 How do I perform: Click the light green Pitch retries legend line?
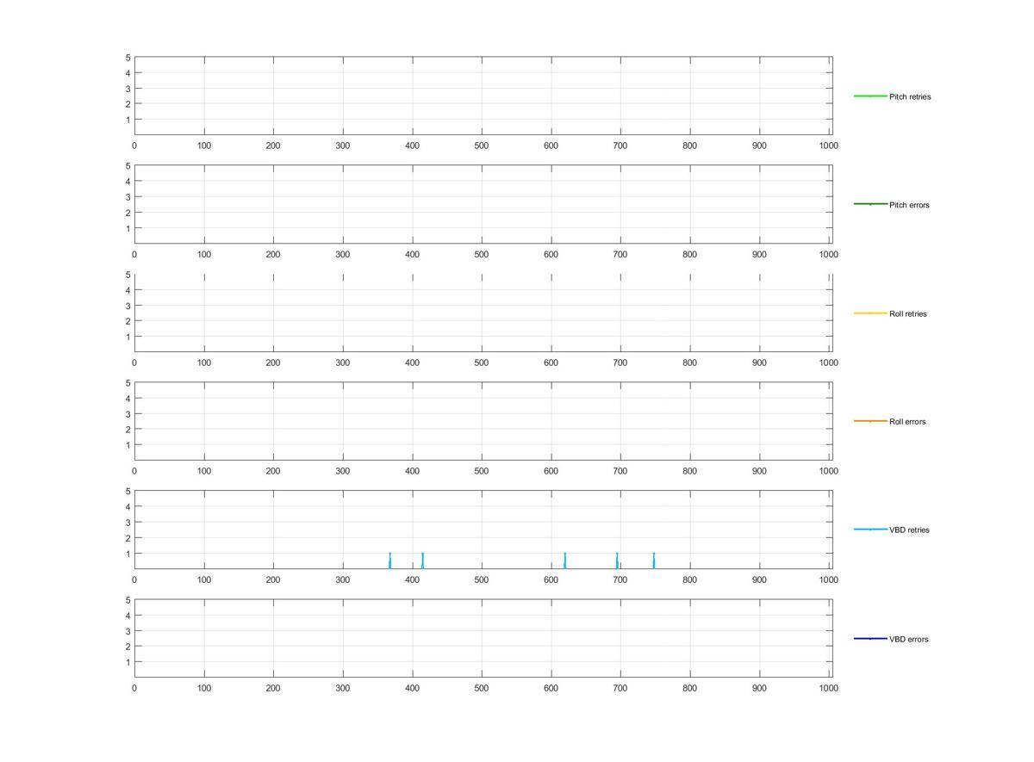click(870, 96)
